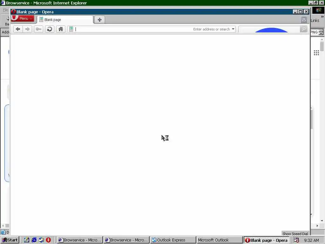
Task: Switch to Outlook Express taskbar button
Action: tap(173, 240)
